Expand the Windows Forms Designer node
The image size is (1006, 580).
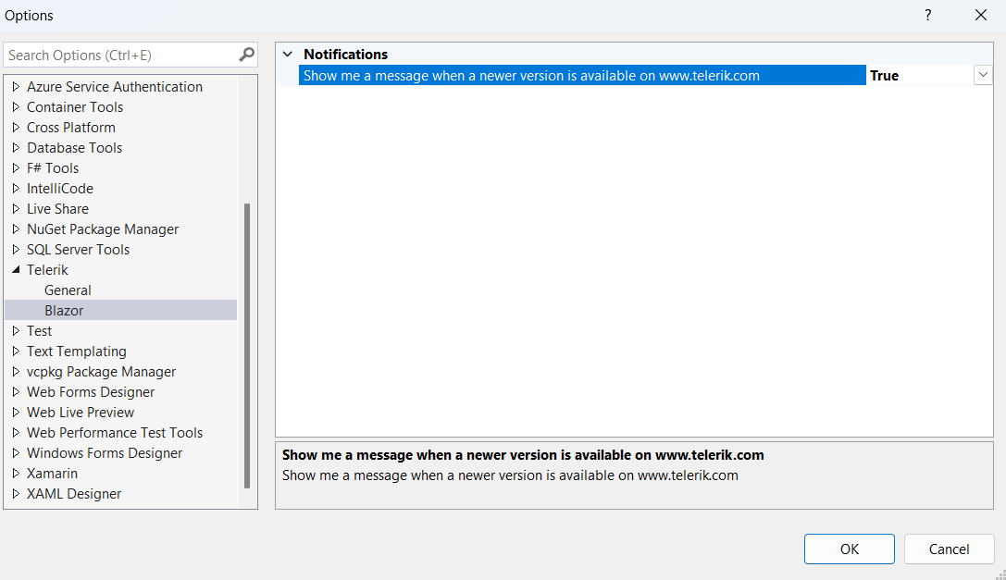[x=16, y=453]
